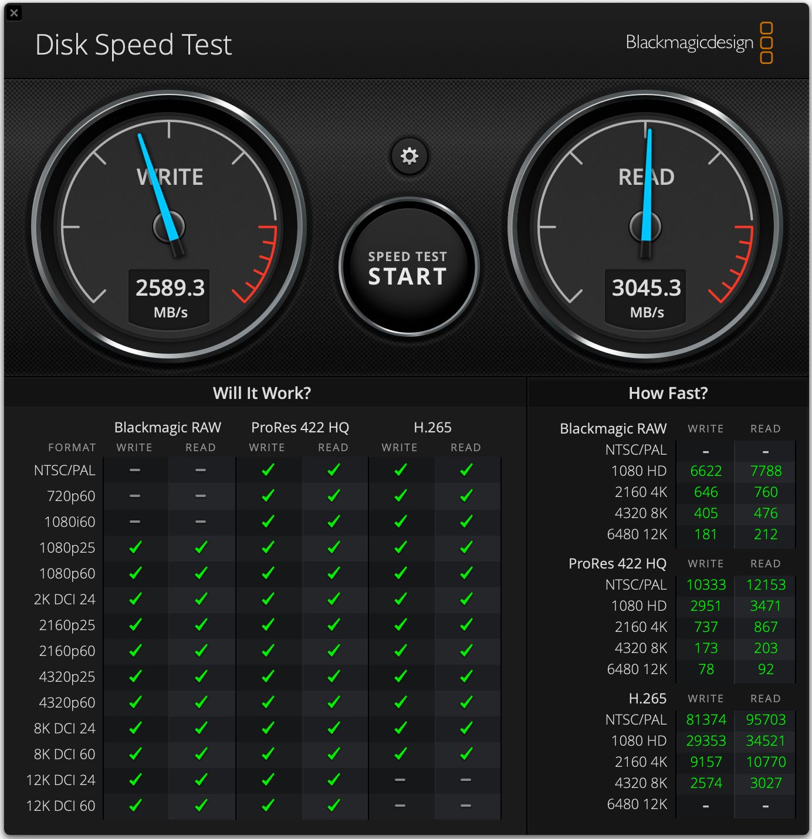Click the value 2951 for ProRes 1080 HD
The image size is (812, 839).
point(706,606)
